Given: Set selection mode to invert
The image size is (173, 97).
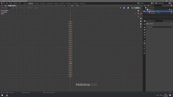Looking at the screenshot, I should [14, 6].
